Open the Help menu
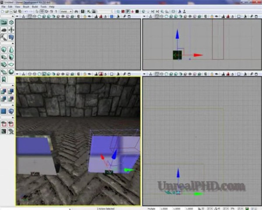The height and width of the screenshot is (210, 262). (x=52, y=7)
